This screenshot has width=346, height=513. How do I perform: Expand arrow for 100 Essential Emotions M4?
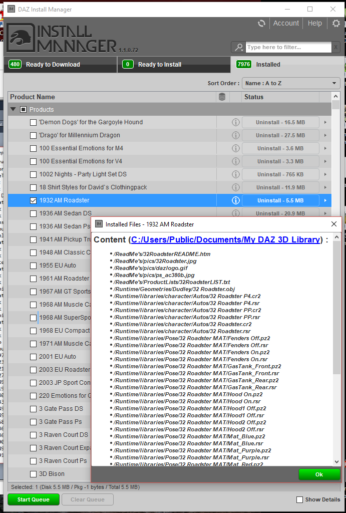[325, 148]
